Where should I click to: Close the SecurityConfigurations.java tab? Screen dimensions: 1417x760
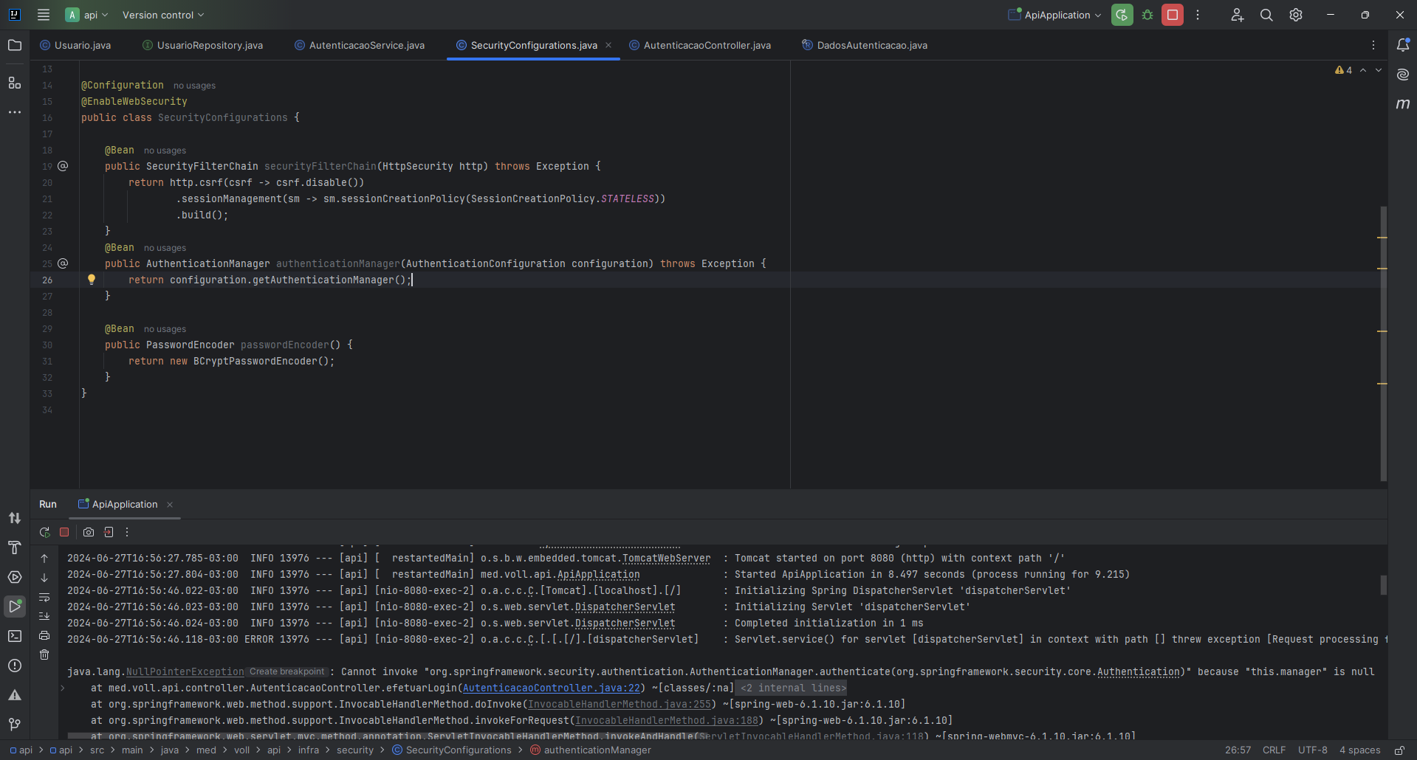point(608,45)
